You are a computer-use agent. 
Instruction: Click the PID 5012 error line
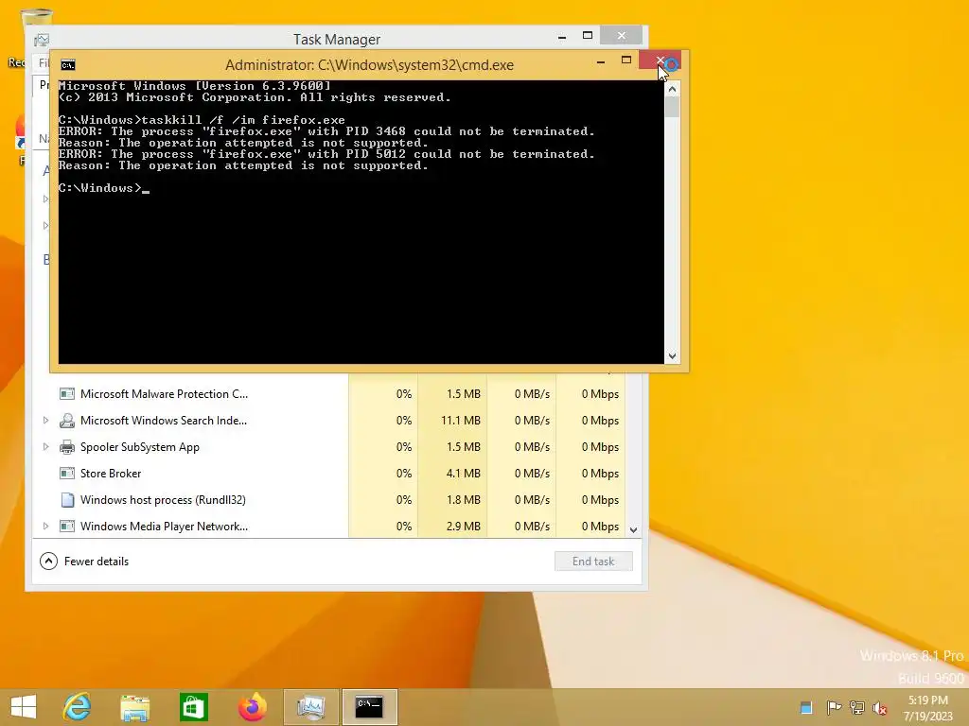(326, 154)
